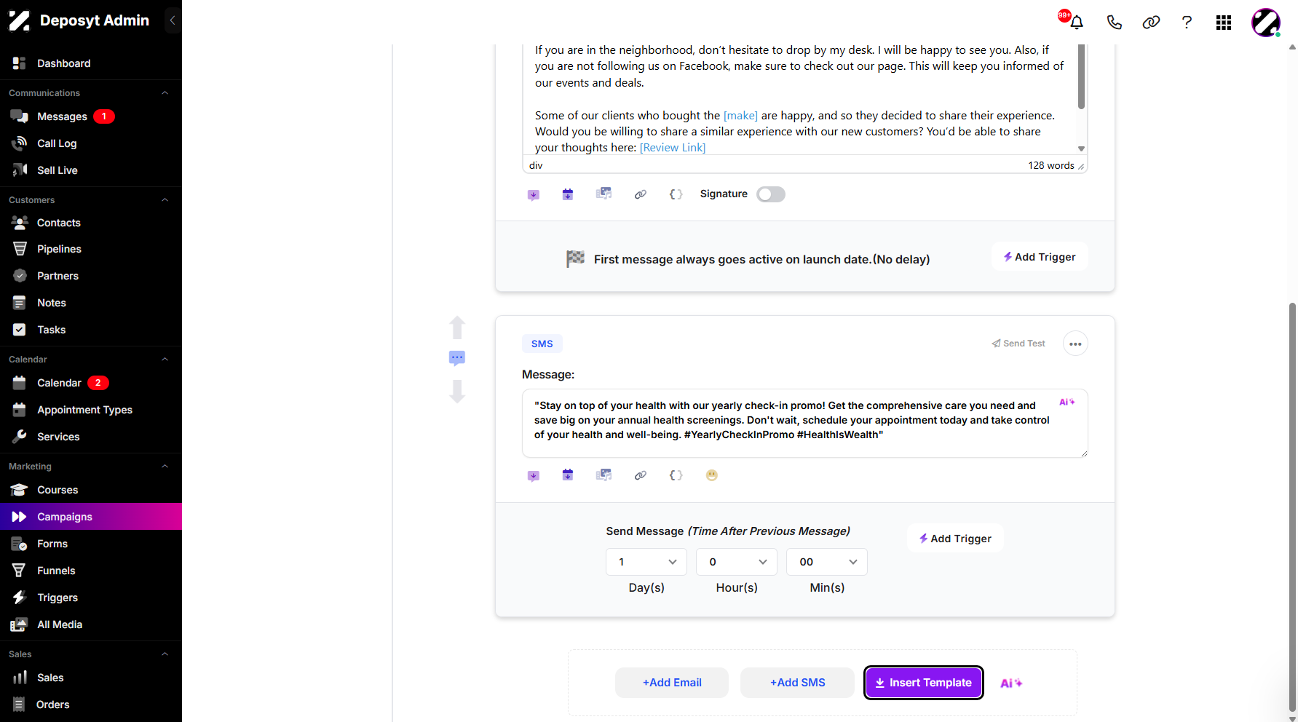Open the Day(s) delay dropdown
Screen dimensions: 1298x722
point(646,562)
